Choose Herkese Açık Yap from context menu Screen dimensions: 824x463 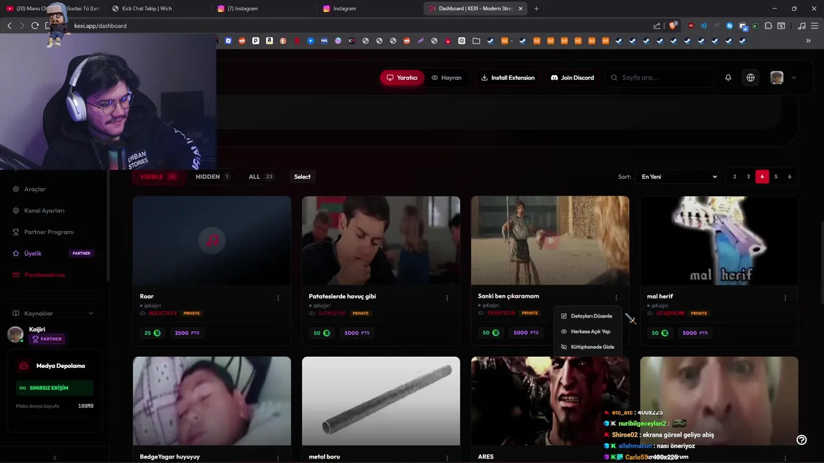(586, 331)
